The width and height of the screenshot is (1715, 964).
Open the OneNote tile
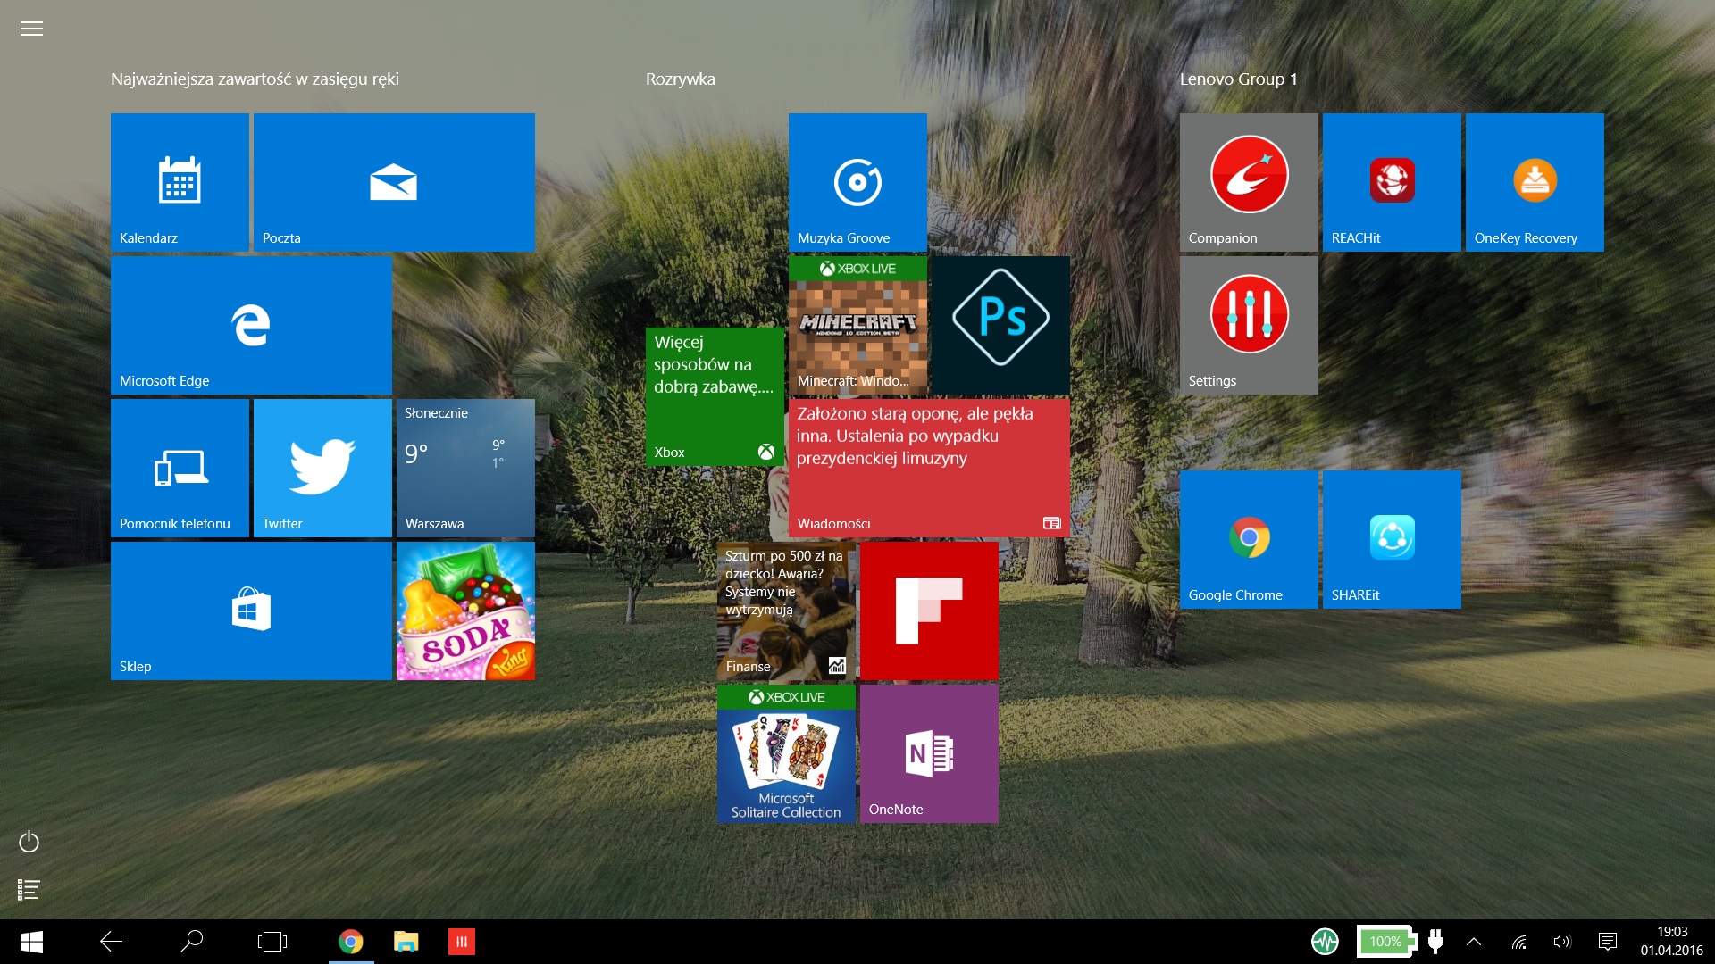(929, 753)
